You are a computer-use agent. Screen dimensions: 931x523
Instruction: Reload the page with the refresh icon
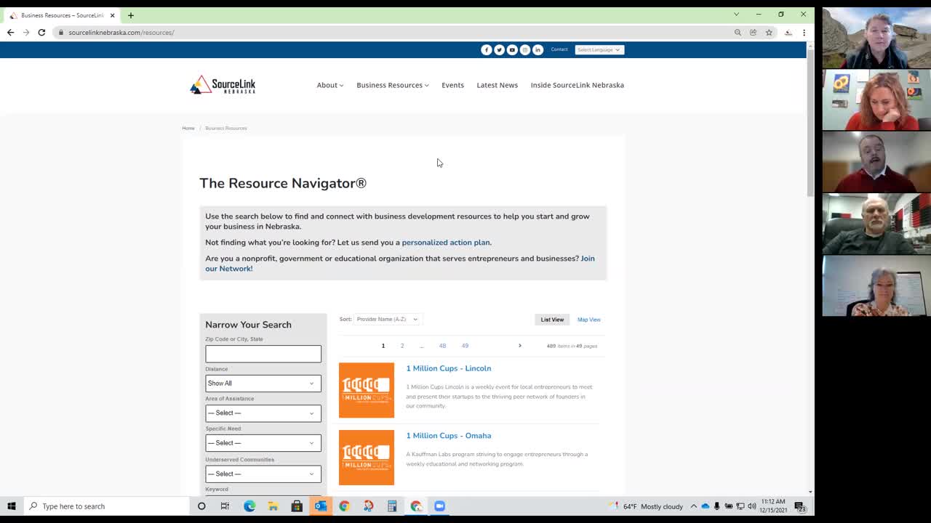pos(41,32)
